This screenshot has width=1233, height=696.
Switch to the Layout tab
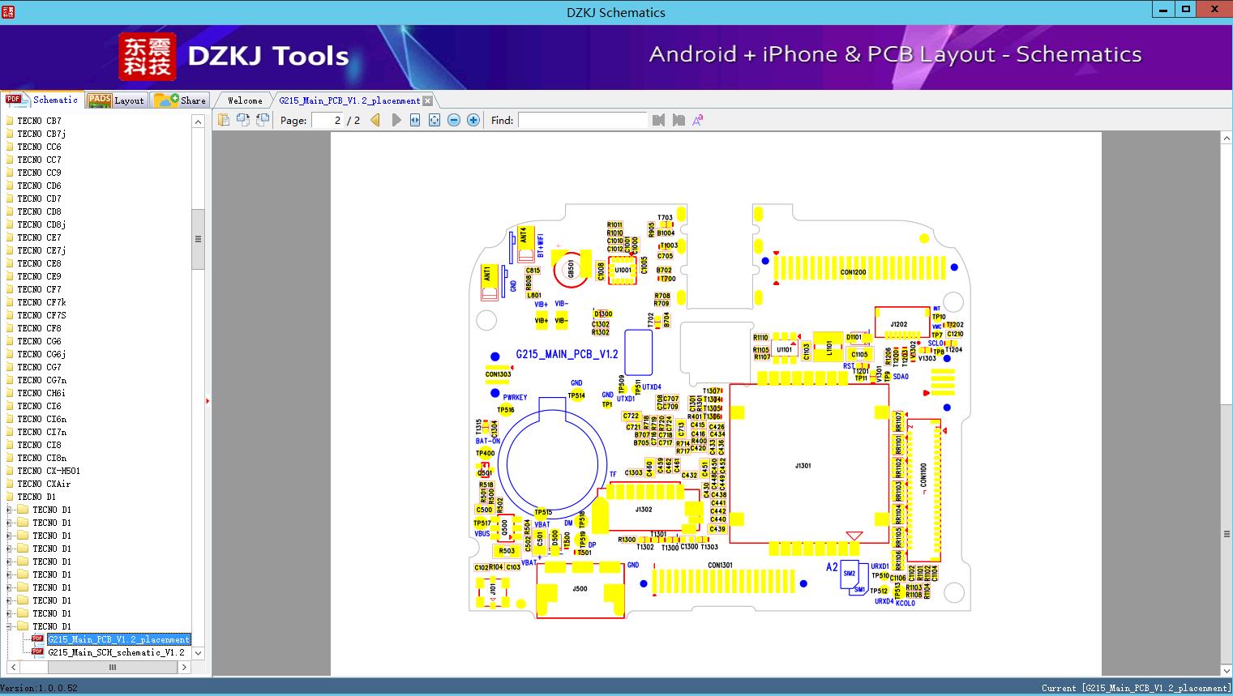pos(116,100)
